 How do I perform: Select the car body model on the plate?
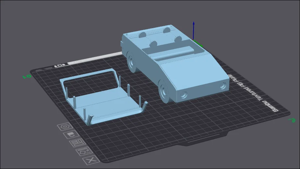coord(175,64)
